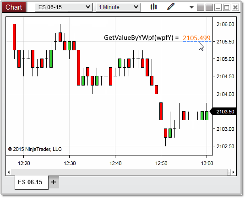Click the 13:00 time axis label
The height and width of the screenshot is (198, 245).
[x=207, y=163]
